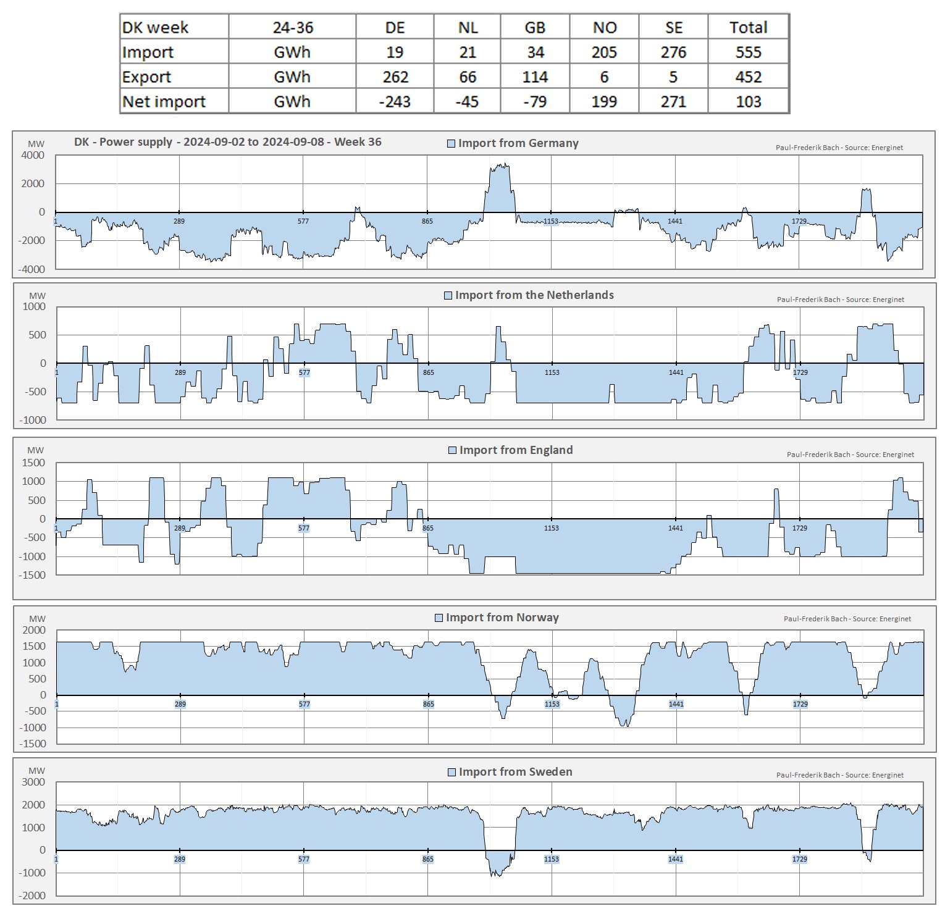This screenshot has width=945, height=906.
Task: Click the DK Power supply Week 36 title
Action: (227, 142)
